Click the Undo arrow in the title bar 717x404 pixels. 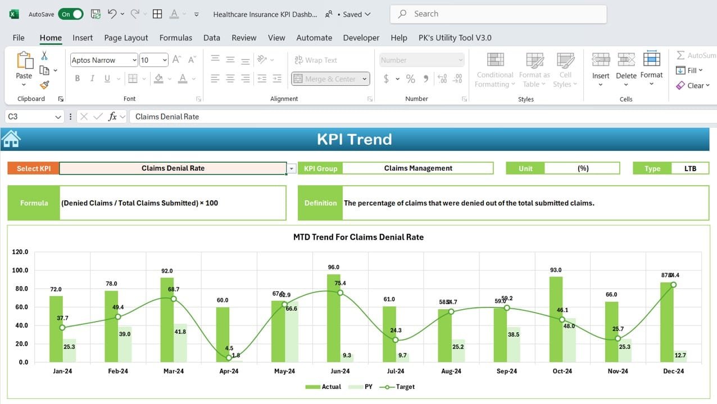[112, 14]
